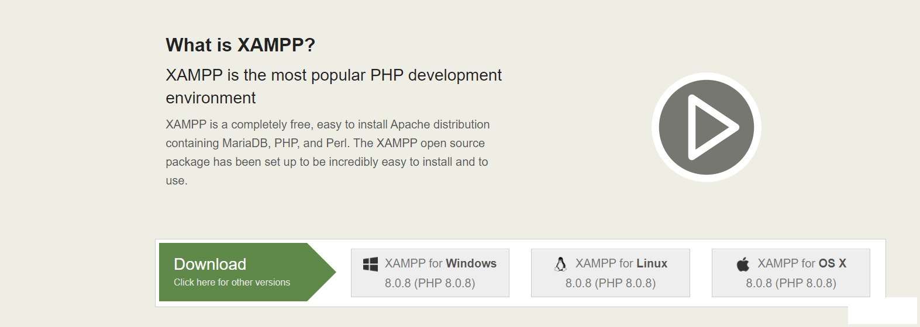Click the paragraph beginning 'XAMPP is a completely free'
The height and width of the screenshot is (327, 920).
click(x=328, y=152)
